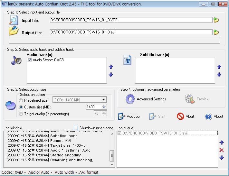Image resolution: width=229 pixels, height=176 pixels.
Task: Open the About dialog label
Action: (x=218, y=116)
